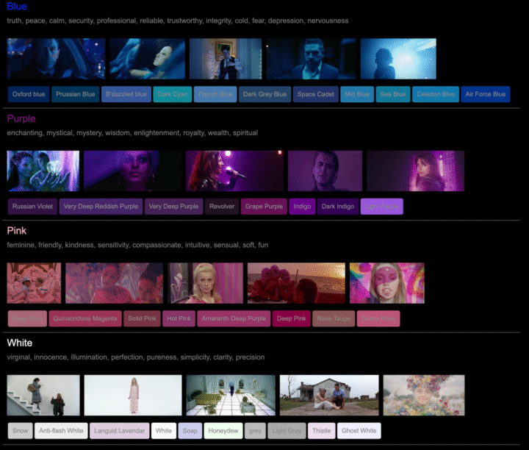Screen dimensions: 529x450
Task: Choose the Hot Pink color button
Action: [179, 318]
